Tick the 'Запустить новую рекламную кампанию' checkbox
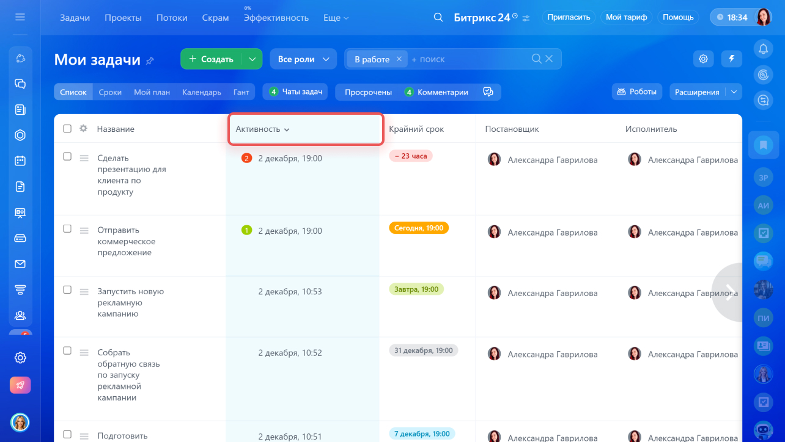The height and width of the screenshot is (442, 785). (67, 290)
